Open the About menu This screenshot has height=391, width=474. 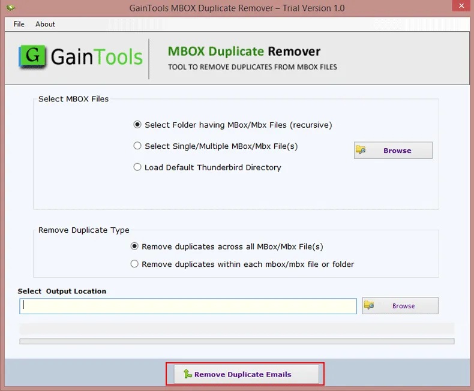point(45,24)
